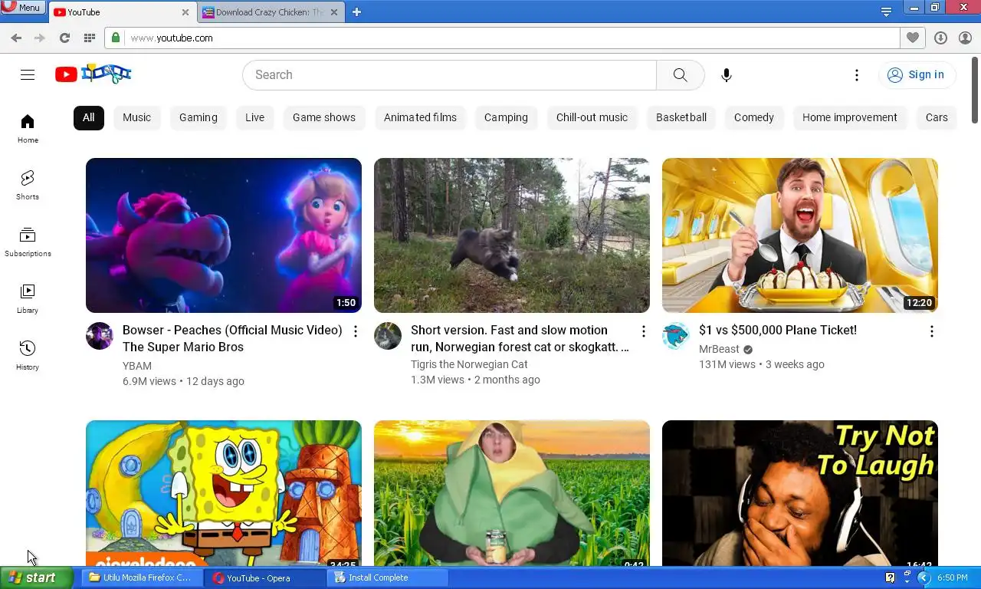Open Bowser - Peaches video title link

point(232,338)
